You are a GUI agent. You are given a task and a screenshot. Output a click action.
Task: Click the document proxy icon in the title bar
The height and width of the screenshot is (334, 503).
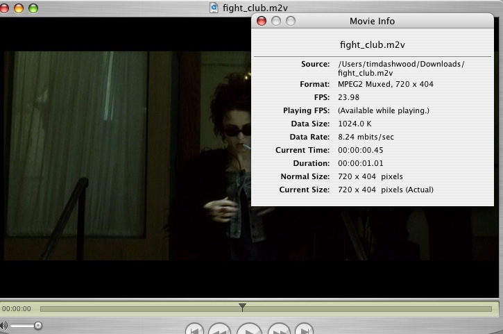214,8
